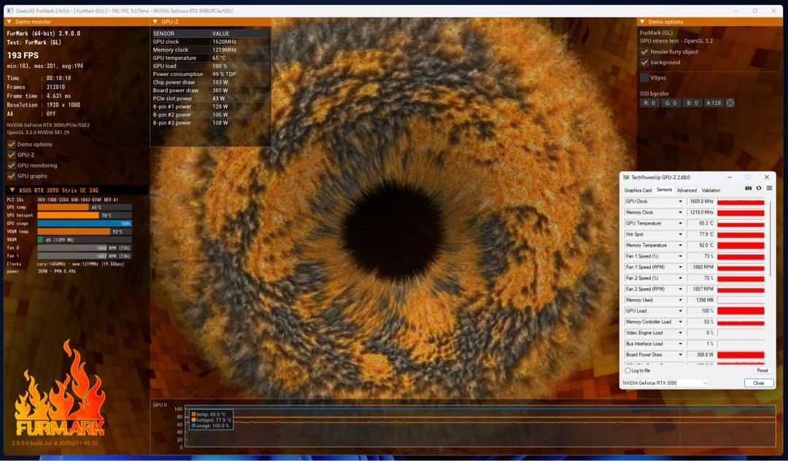The width and height of the screenshot is (788, 461).
Task: Switch to the Graphics Card tab
Action: 638,190
